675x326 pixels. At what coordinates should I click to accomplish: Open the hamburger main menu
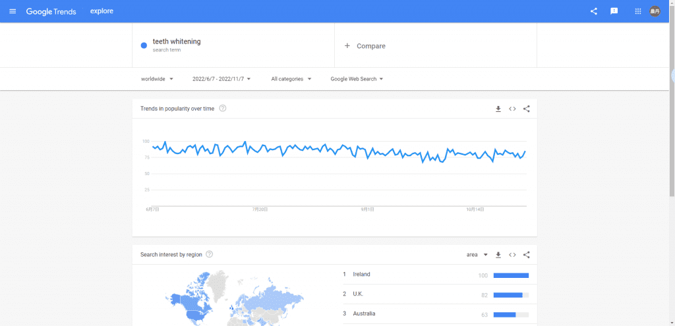tap(13, 11)
